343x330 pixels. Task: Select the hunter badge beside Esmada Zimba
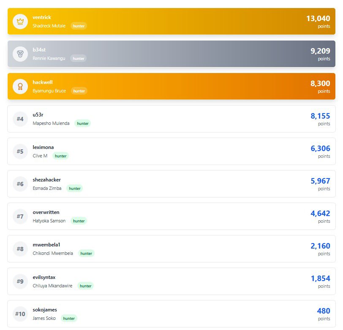[x=75, y=189]
